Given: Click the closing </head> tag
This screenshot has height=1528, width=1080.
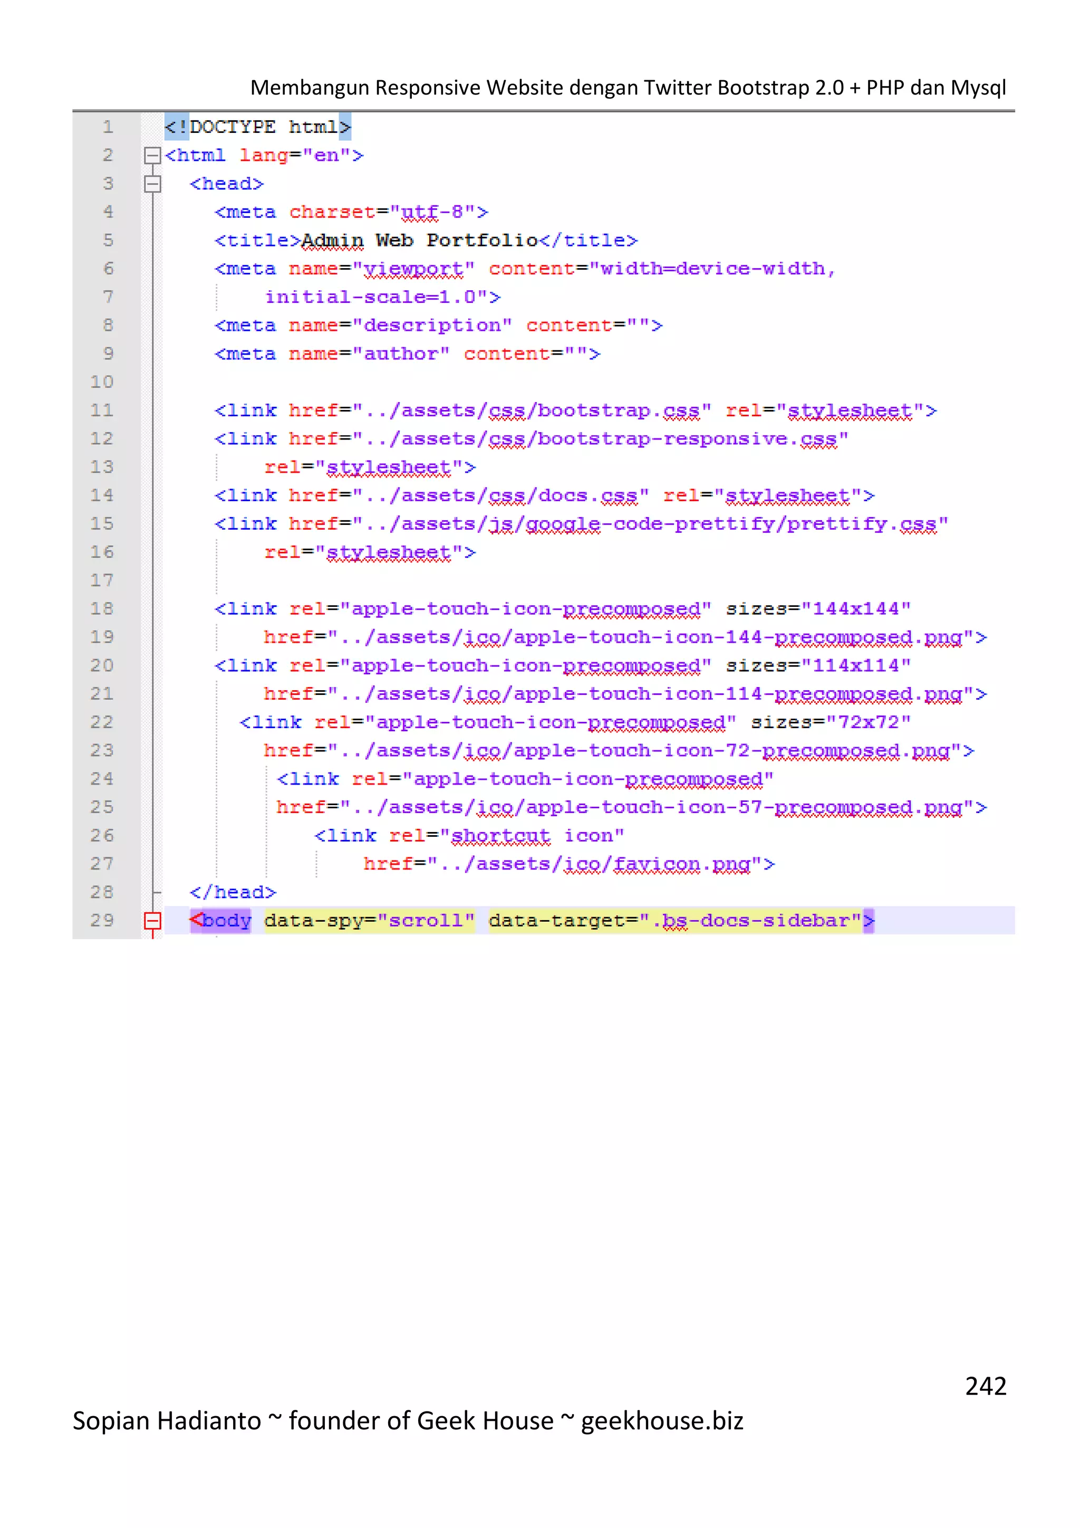Looking at the screenshot, I should (233, 892).
